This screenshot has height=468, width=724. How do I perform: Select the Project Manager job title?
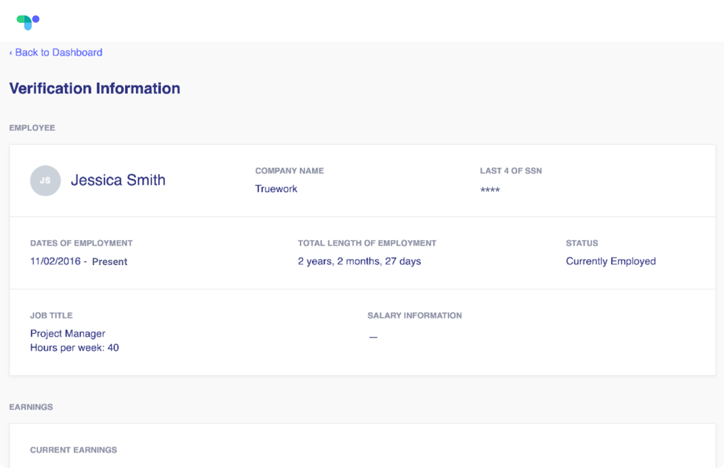point(68,333)
